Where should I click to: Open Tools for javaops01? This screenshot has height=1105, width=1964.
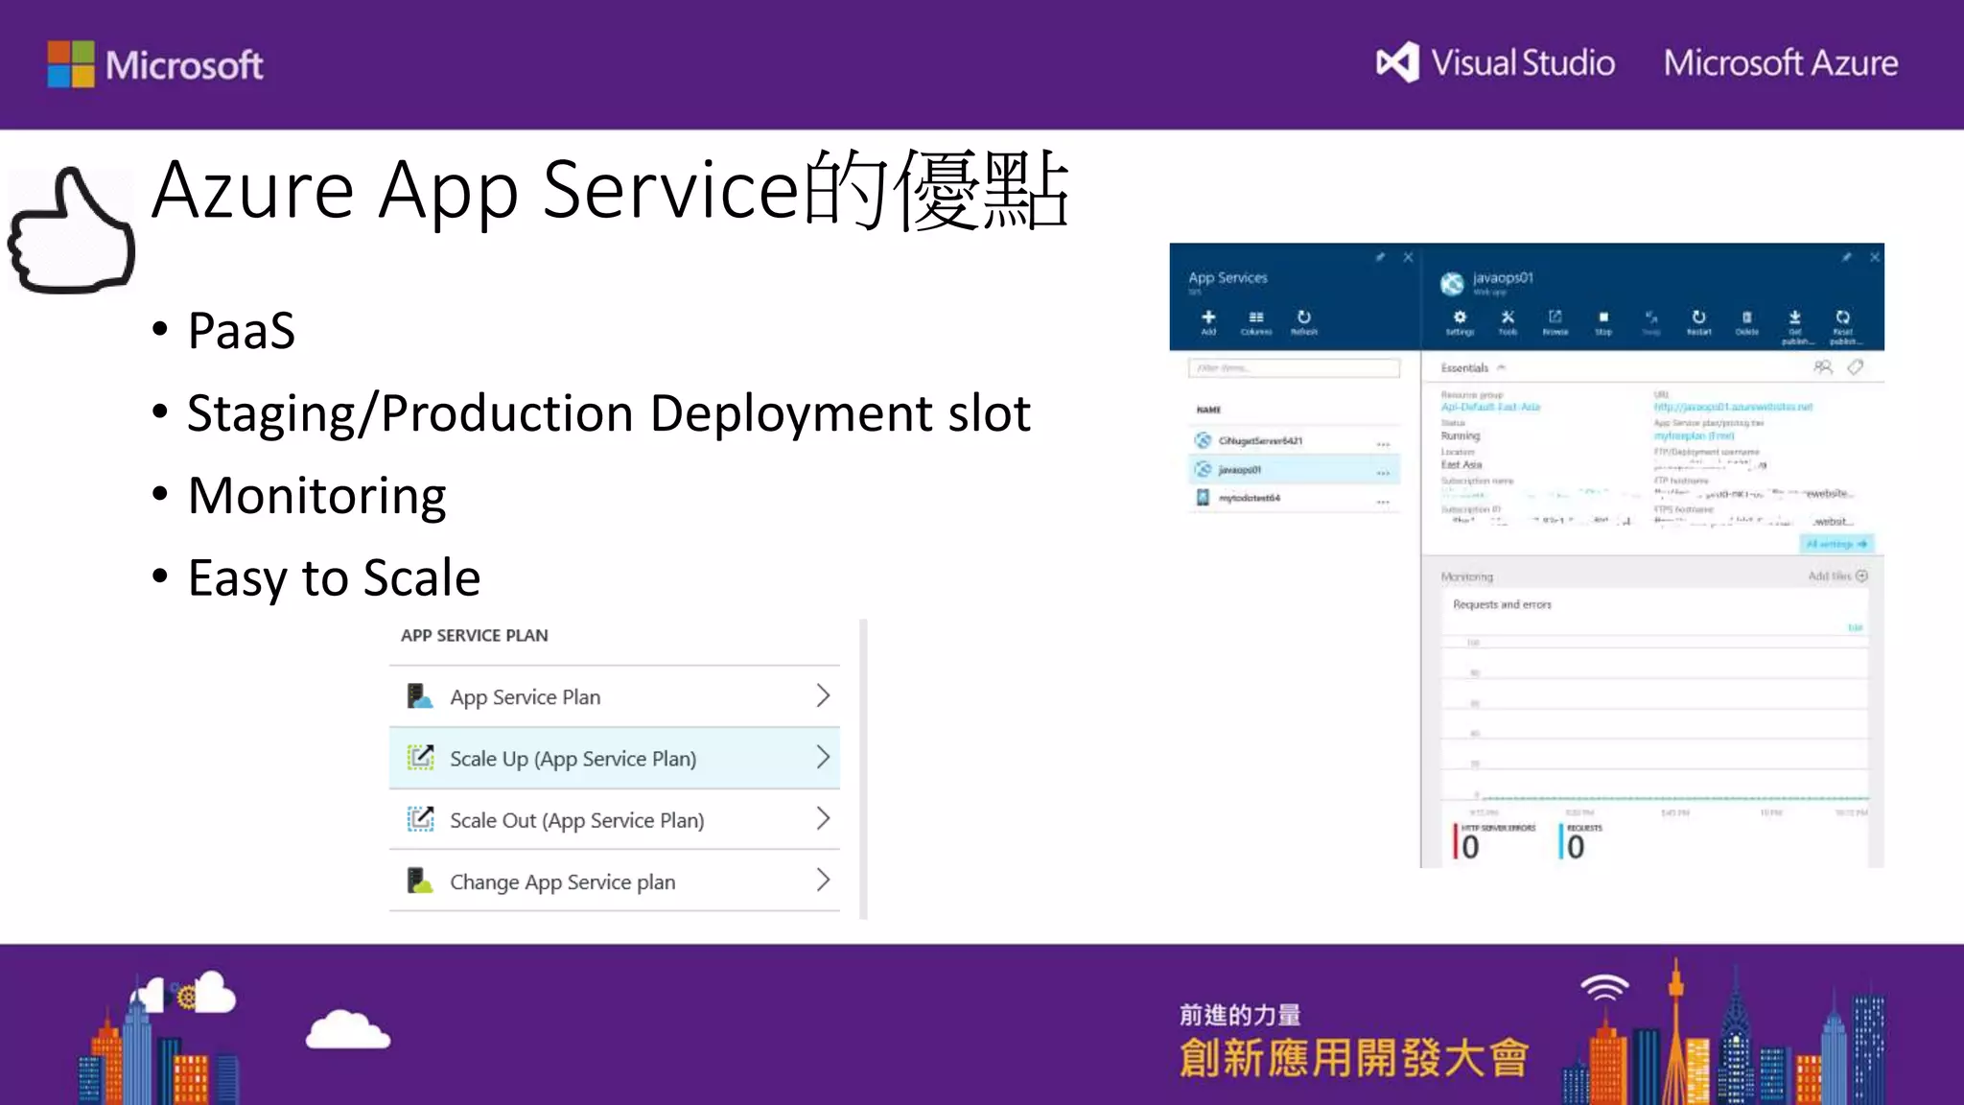1508,322
